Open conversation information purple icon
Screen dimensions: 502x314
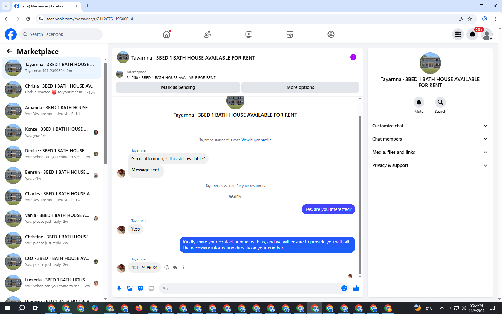353,57
